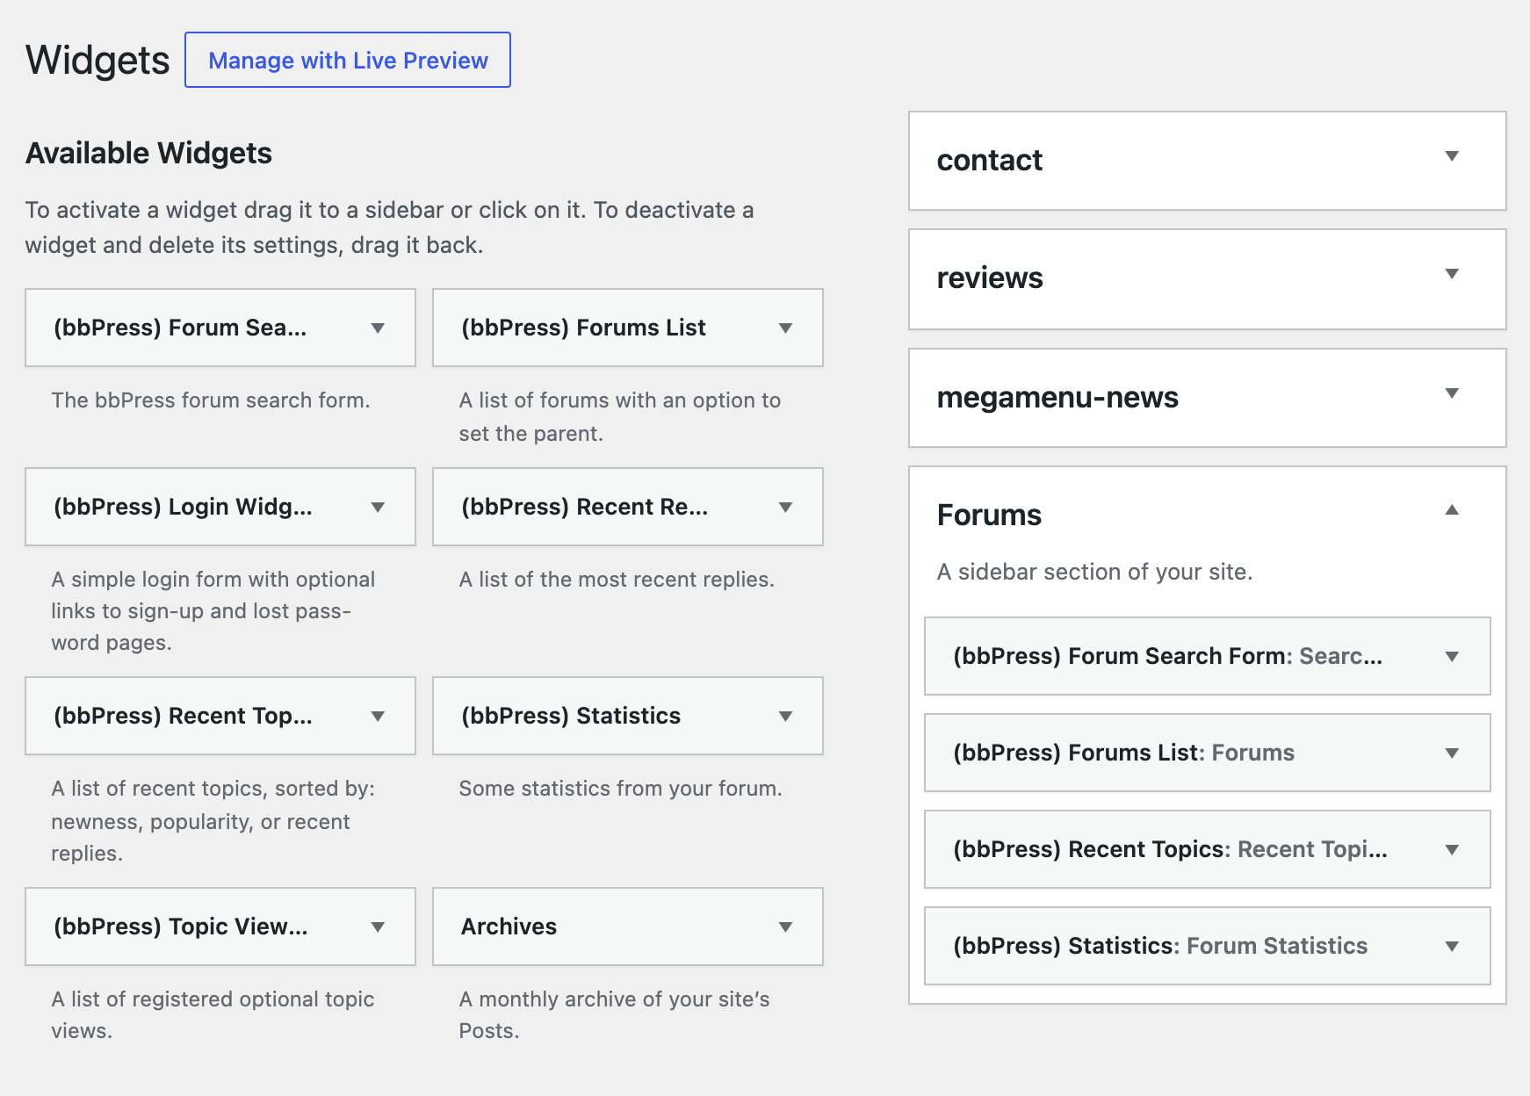Open Recent Topics: Recent Topi... settings arrow
Screen dimensions: 1530x1096
[1452, 850]
